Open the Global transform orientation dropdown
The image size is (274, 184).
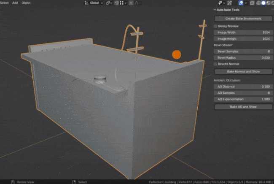click(x=94, y=3)
